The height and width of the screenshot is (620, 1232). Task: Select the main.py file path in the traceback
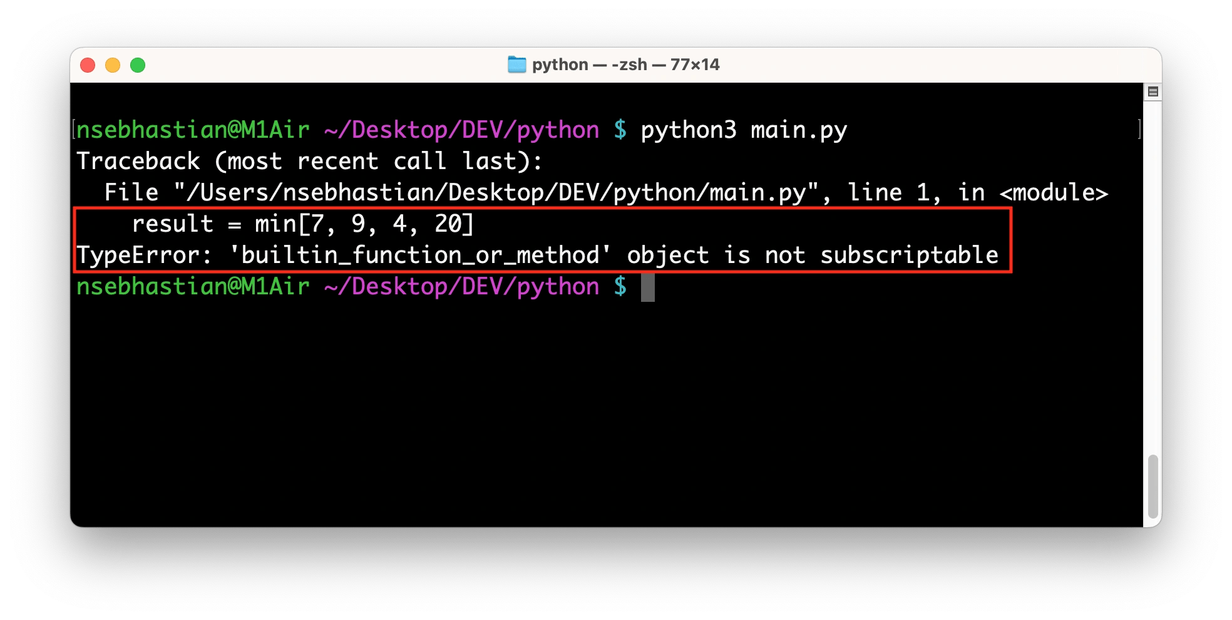[x=501, y=192]
